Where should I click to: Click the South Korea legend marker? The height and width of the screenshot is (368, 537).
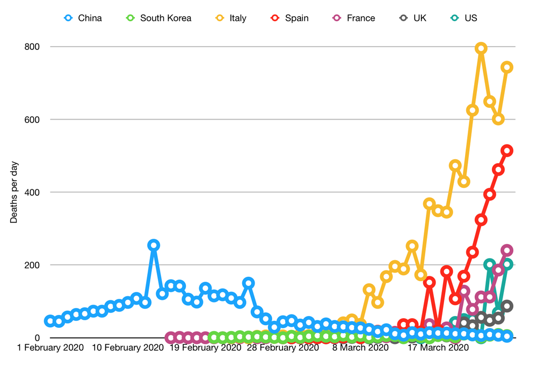click(x=130, y=18)
